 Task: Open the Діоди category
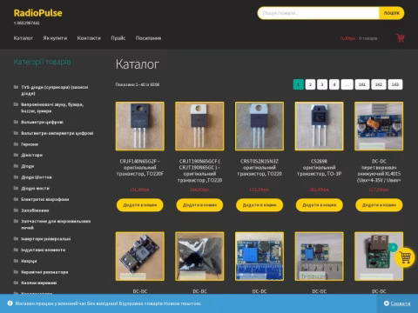click(x=28, y=166)
